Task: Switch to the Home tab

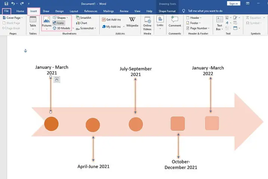Action: tap(20, 11)
